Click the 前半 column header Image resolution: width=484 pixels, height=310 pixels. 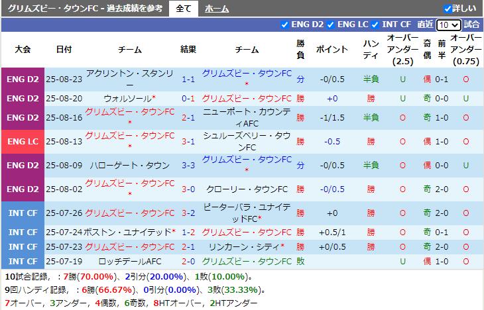coord(442,50)
